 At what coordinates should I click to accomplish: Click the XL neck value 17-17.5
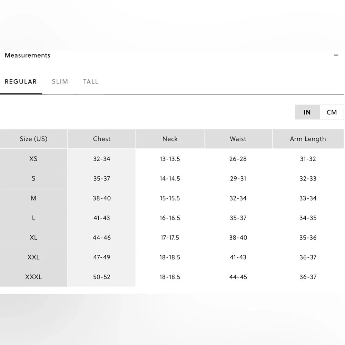(x=170, y=238)
